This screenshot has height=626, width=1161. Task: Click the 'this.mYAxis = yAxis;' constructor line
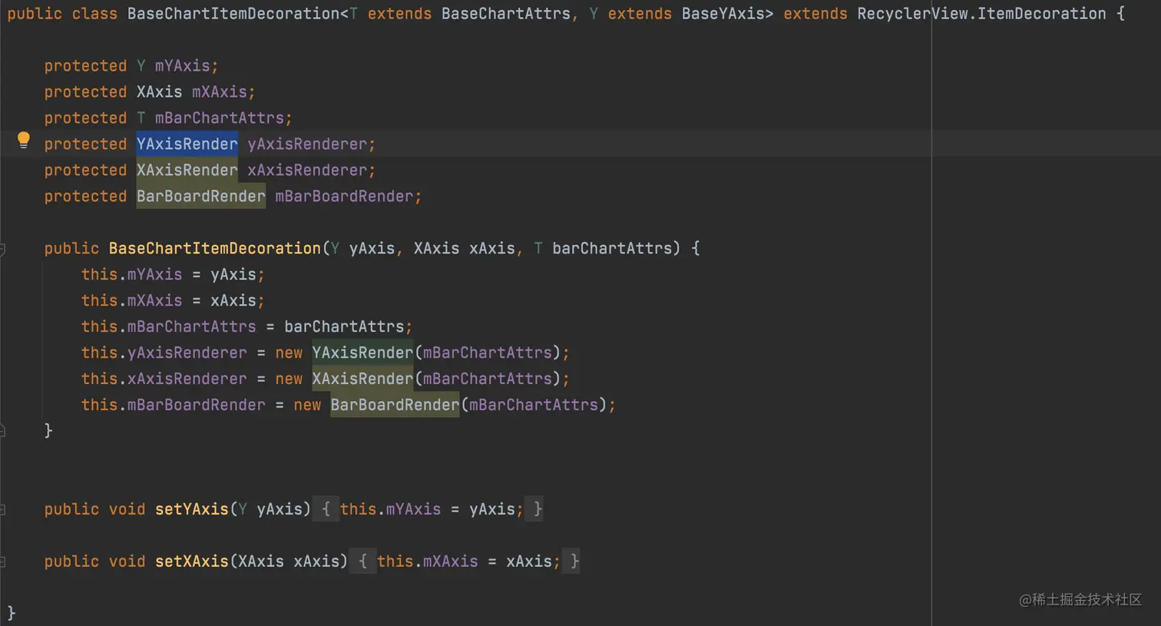click(x=173, y=274)
